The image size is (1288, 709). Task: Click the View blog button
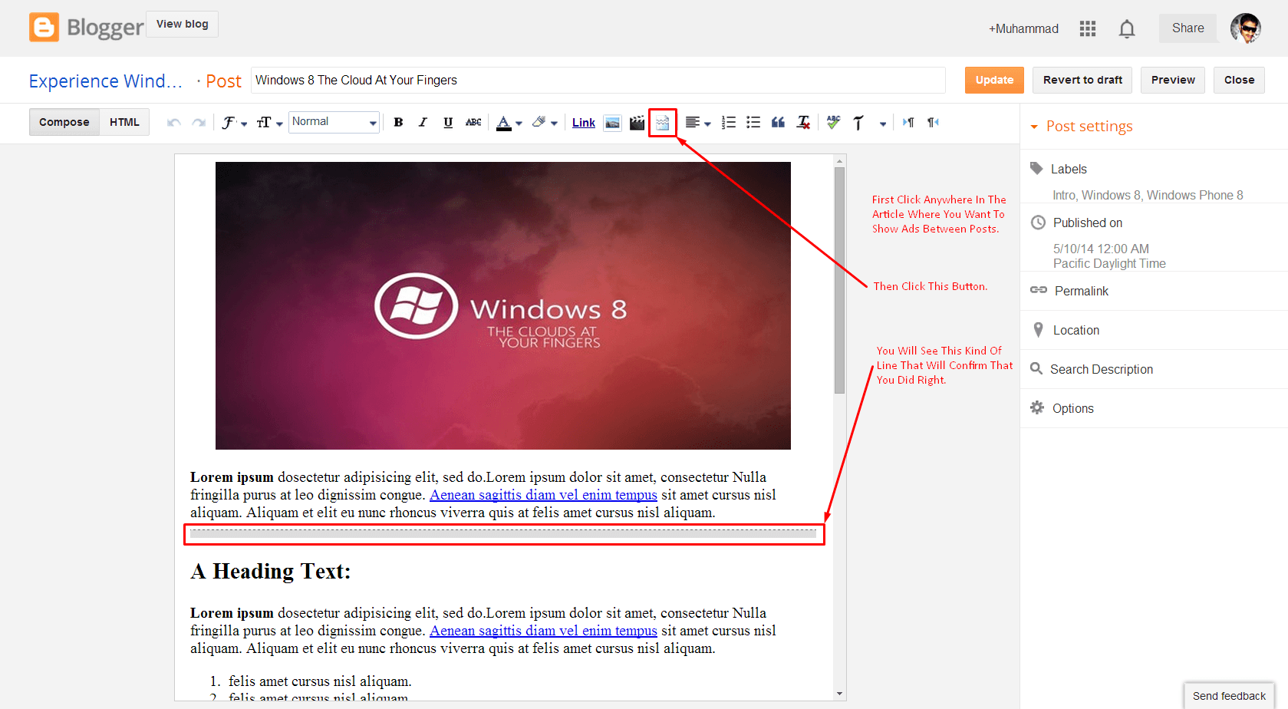coord(183,24)
